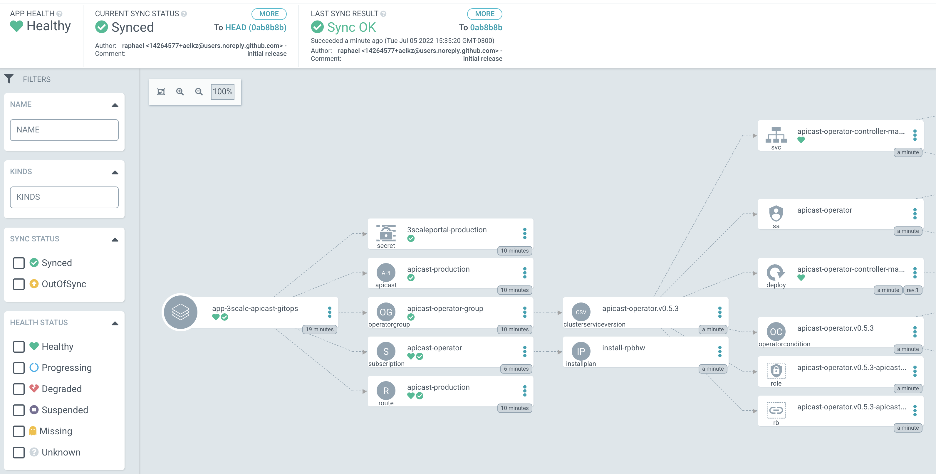
Task: Open the HEAD (0ab8b8b) revision link
Action: (x=256, y=28)
